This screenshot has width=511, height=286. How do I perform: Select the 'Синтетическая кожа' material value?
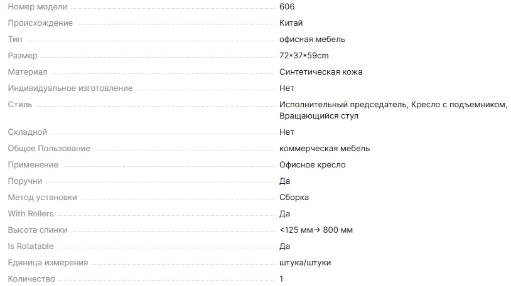point(321,72)
